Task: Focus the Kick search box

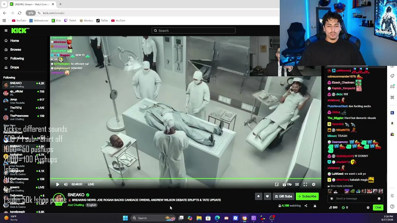Action: pos(194,31)
